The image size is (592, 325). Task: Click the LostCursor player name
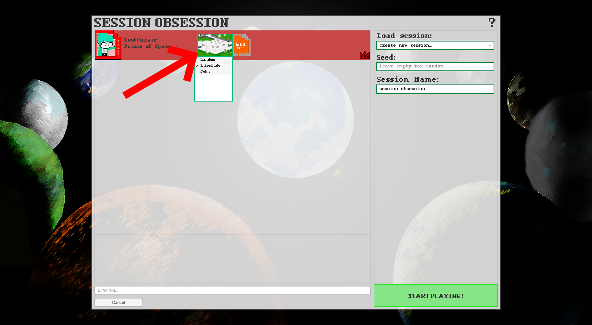pos(140,40)
